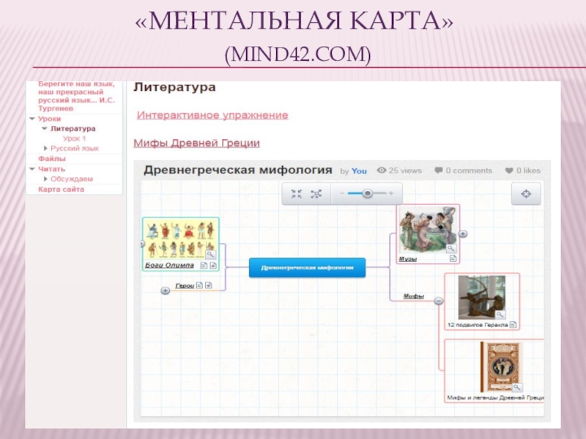Viewport: 586px width, 439px height.
Task: Open the link icon beside Герои
Action: click(209, 285)
